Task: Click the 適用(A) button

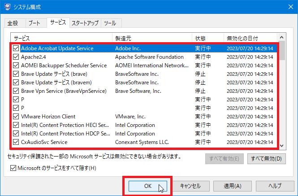Action: [x=231, y=186]
